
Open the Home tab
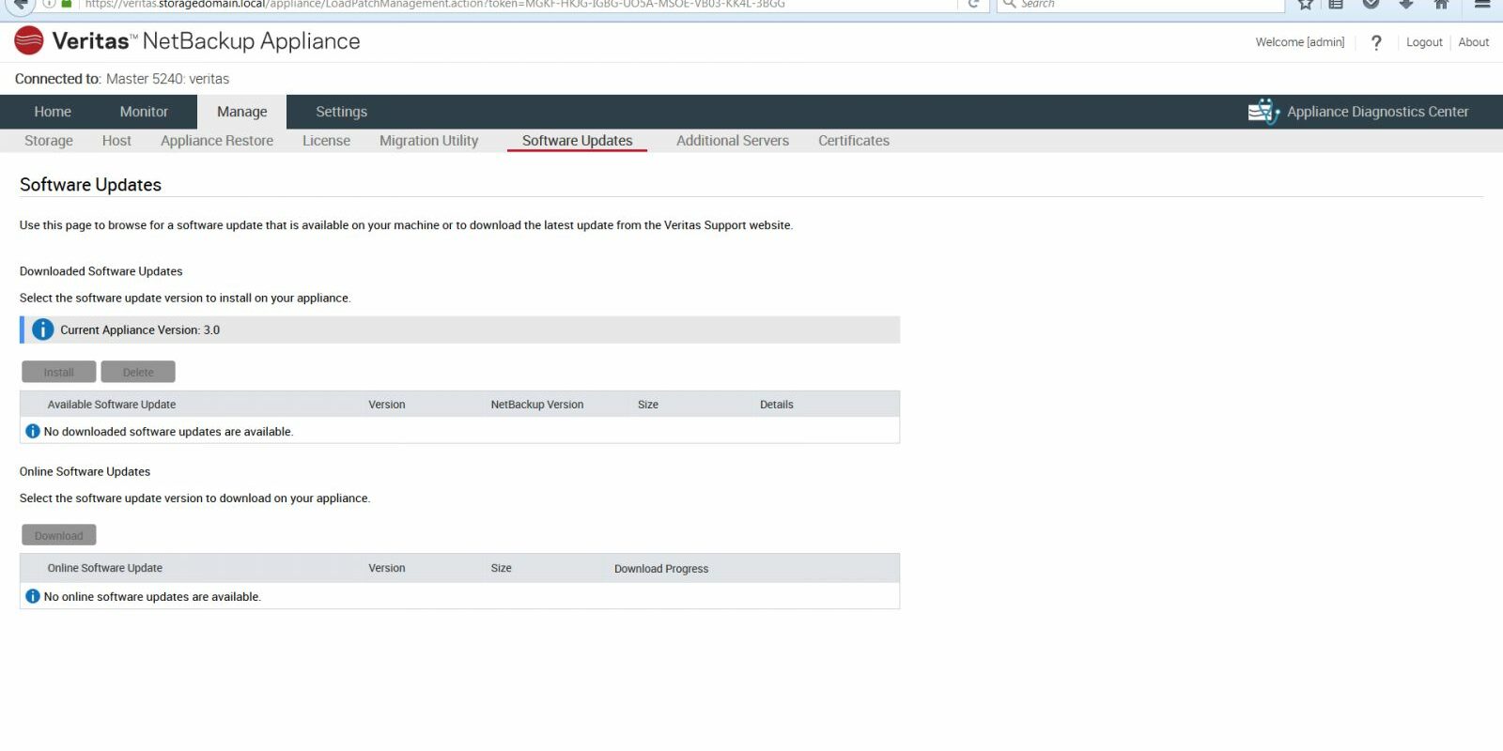tap(53, 112)
